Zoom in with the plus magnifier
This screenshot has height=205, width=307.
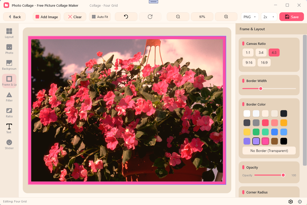226,17
